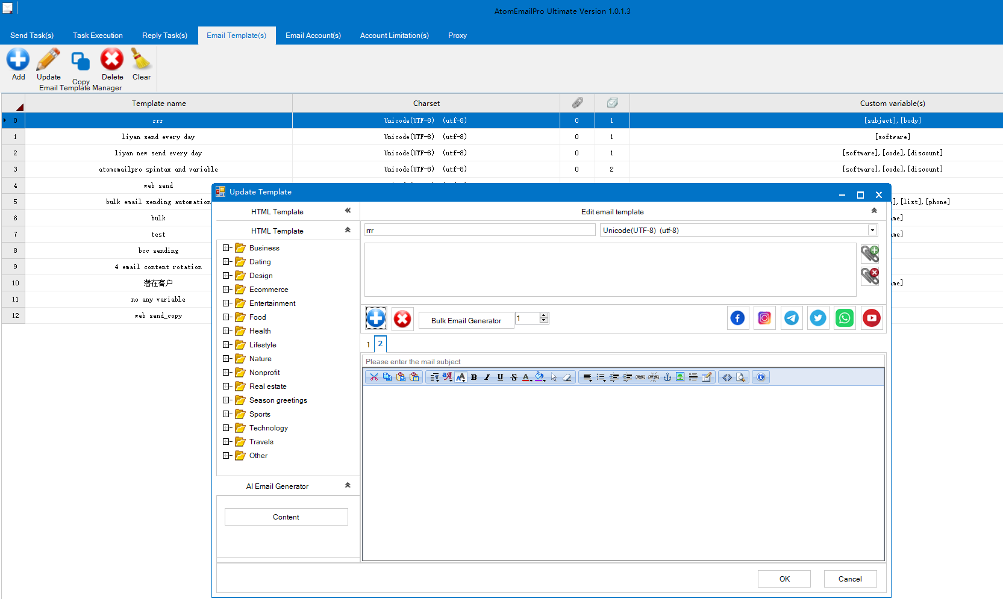Click the Copy template icon
1003x599 pixels.
[x=80, y=61]
